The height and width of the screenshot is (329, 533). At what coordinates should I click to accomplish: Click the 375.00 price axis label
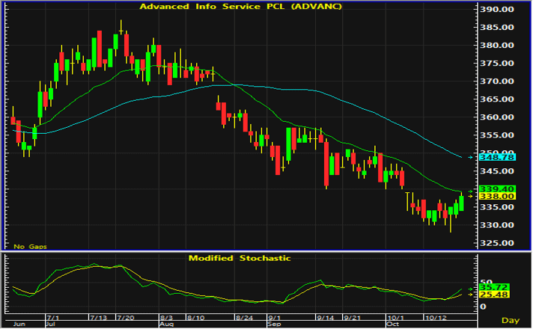click(496, 63)
